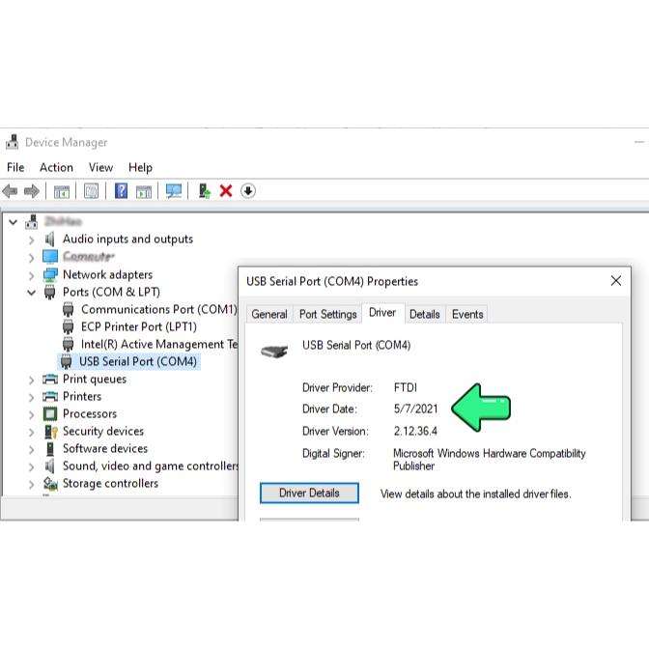Open the Action menu
The image size is (649, 649).
(x=56, y=167)
